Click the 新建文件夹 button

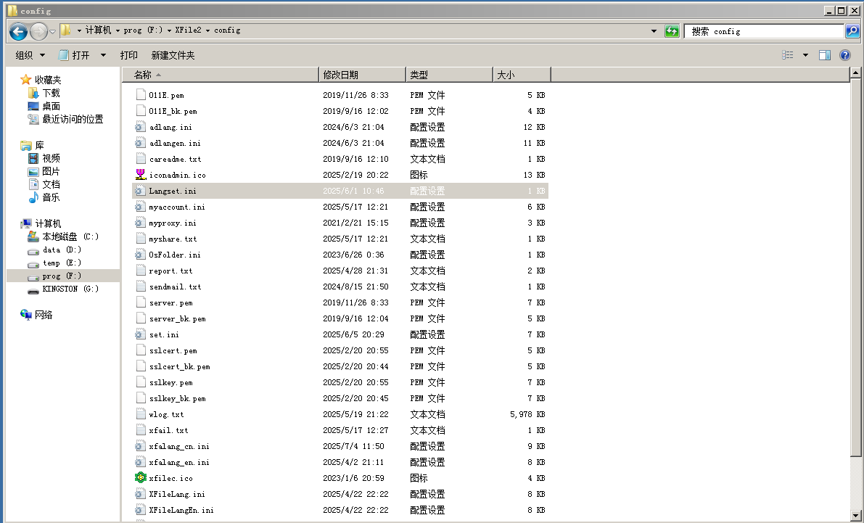point(173,55)
